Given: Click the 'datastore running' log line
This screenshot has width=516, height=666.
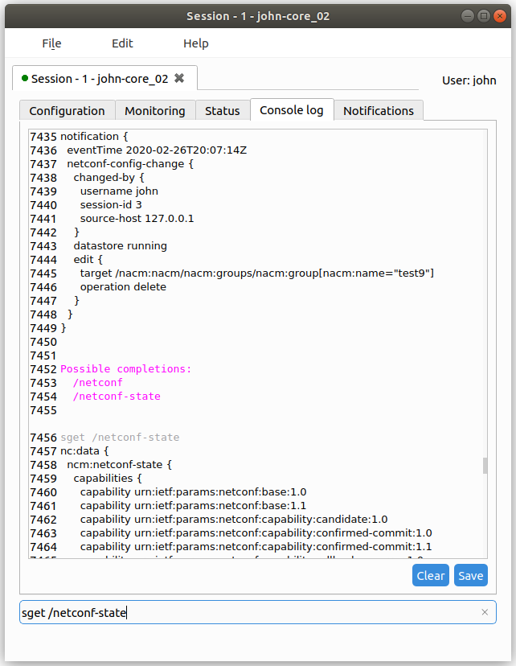Looking at the screenshot, I should click(120, 245).
